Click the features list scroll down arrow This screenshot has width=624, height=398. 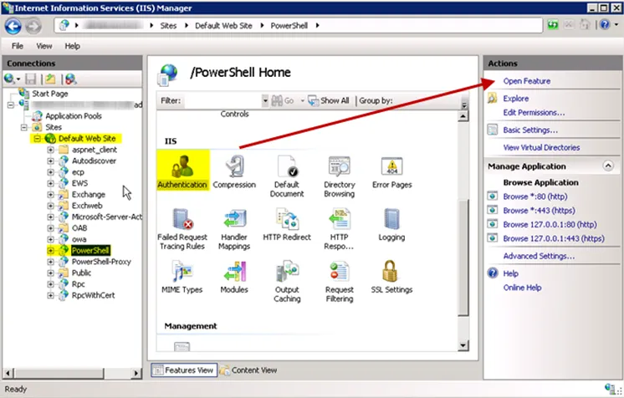463,345
